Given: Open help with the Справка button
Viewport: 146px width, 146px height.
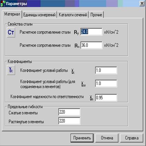Looking at the screenshot, I should click(132, 138).
